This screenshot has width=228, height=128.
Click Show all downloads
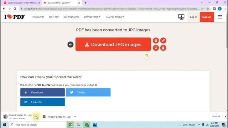click(216, 116)
